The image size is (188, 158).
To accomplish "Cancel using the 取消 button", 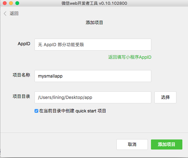I will [132, 144].
